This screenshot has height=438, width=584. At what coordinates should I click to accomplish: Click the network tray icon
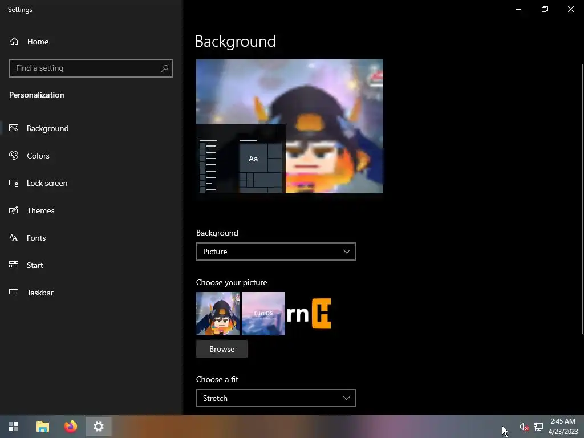coord(538,427)
